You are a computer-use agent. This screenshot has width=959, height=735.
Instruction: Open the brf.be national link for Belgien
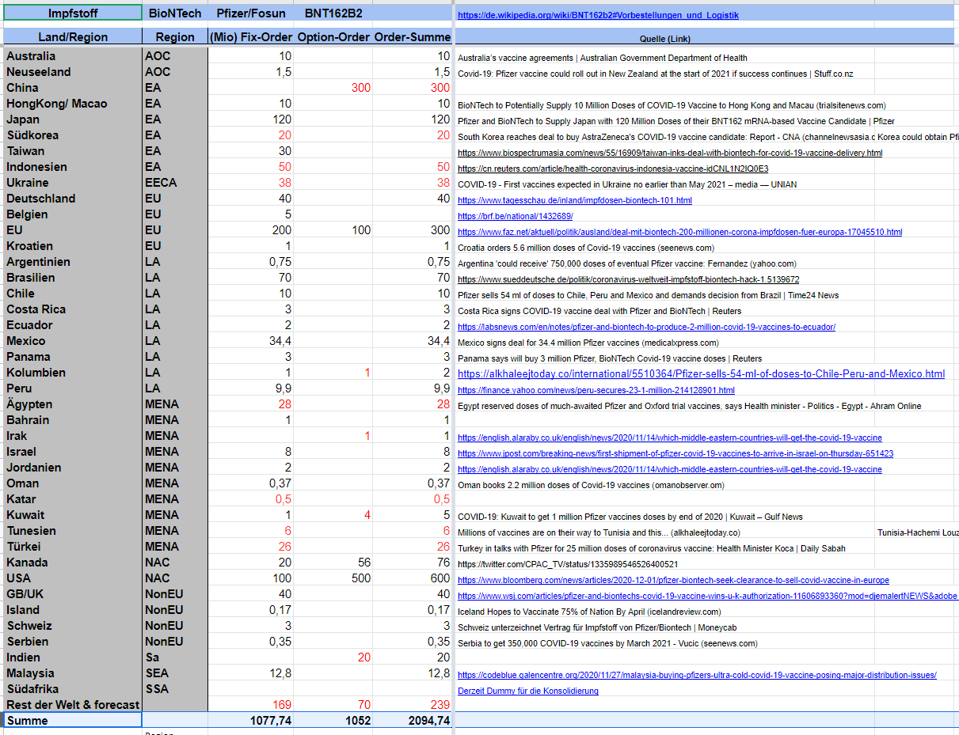coord(515,216)
